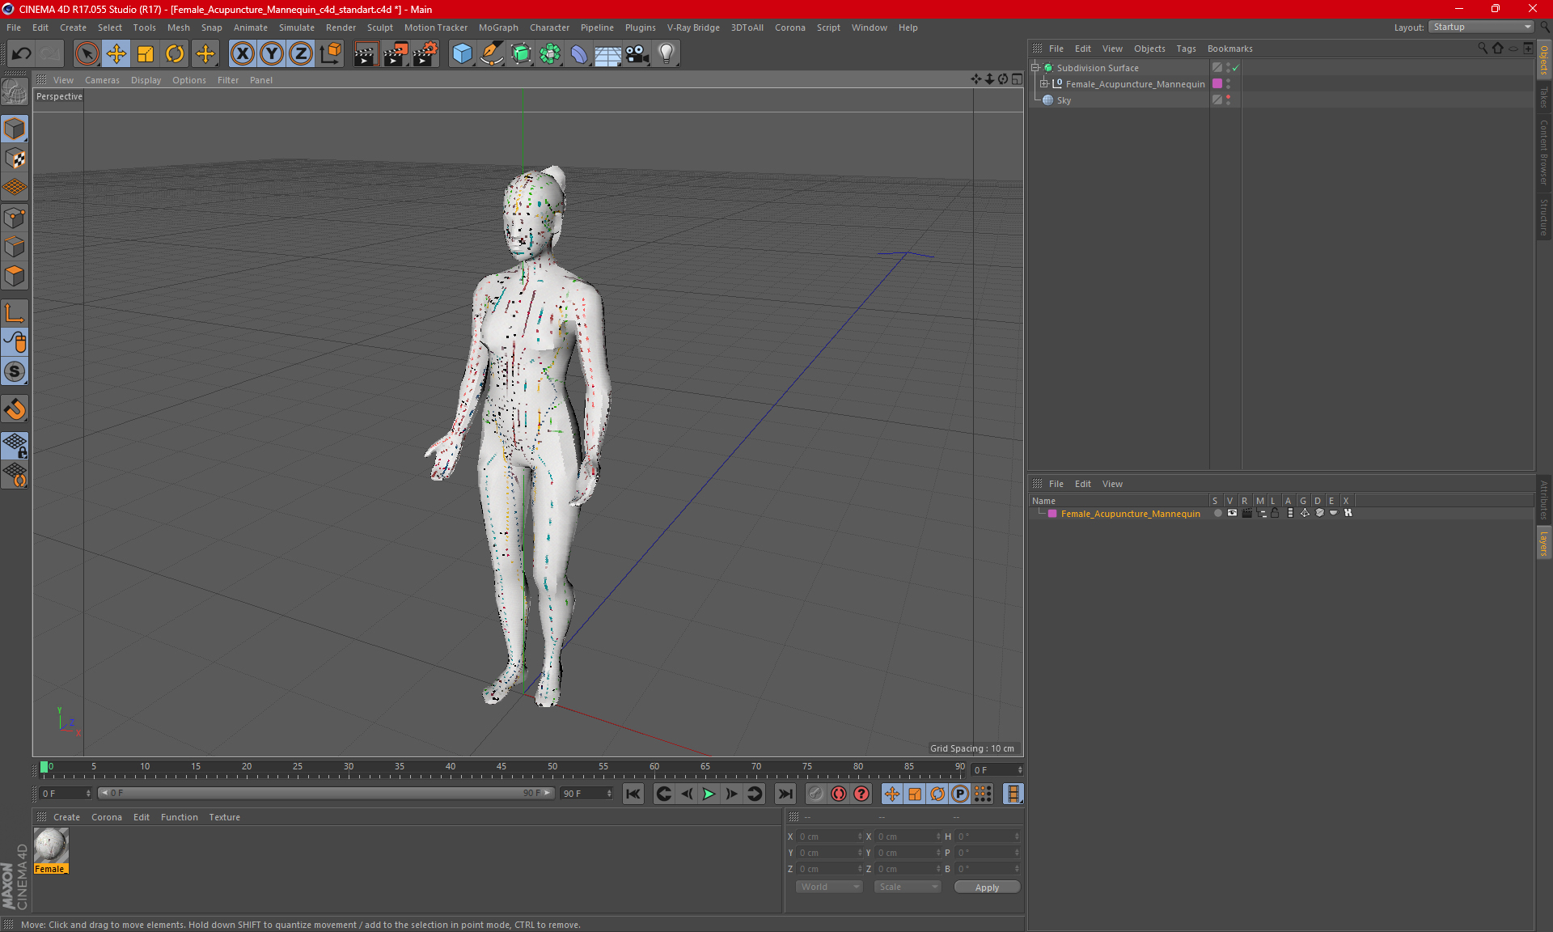The height and width of the screenshot is (932, 1553).
Task: Click the coordinate system toggle icon
Action: [330, 54]
